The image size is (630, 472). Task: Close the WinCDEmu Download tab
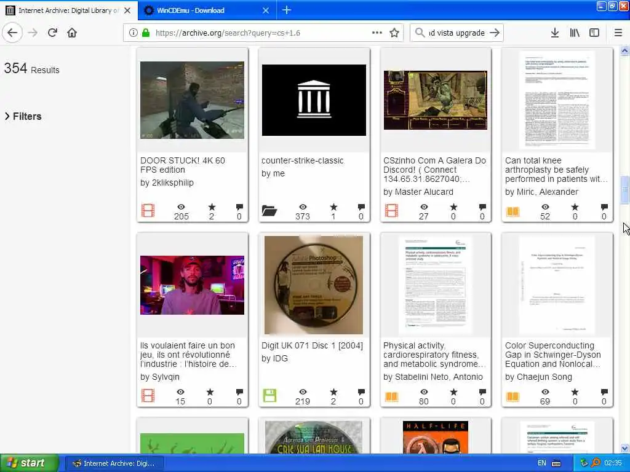coord(266,10)
